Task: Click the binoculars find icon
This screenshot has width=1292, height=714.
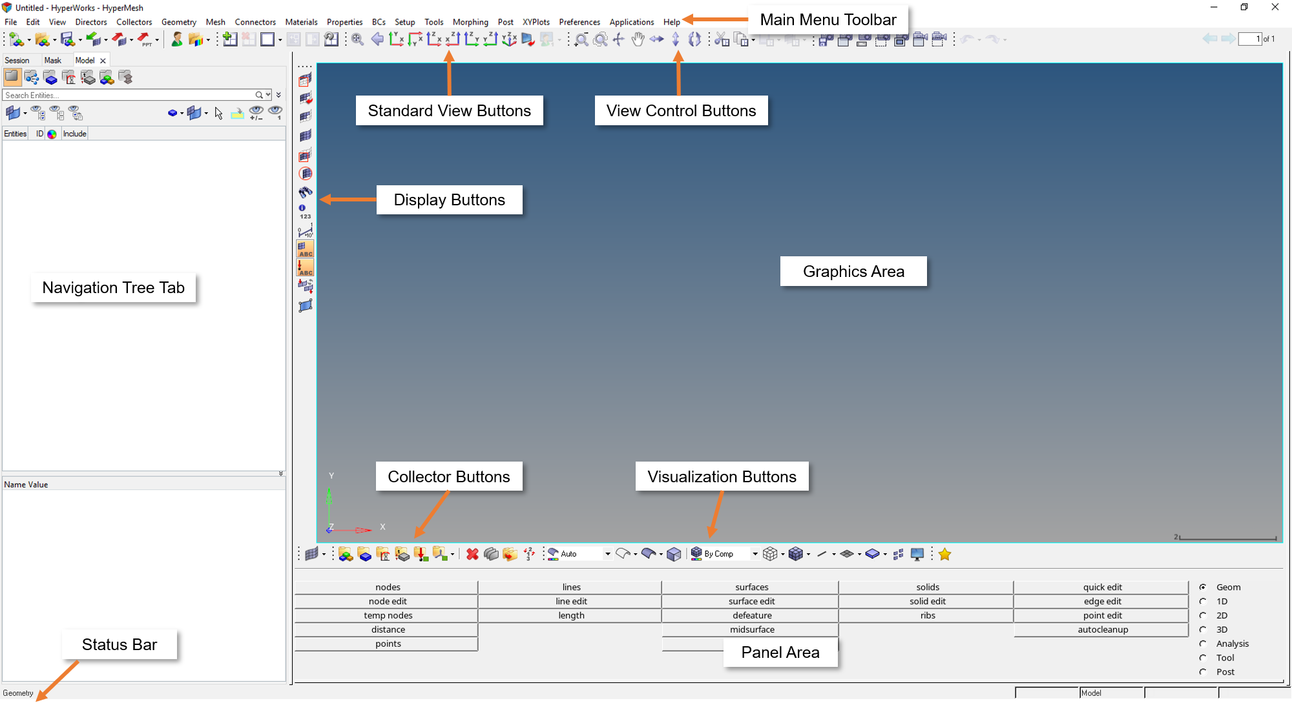Action: pos(305,192)
